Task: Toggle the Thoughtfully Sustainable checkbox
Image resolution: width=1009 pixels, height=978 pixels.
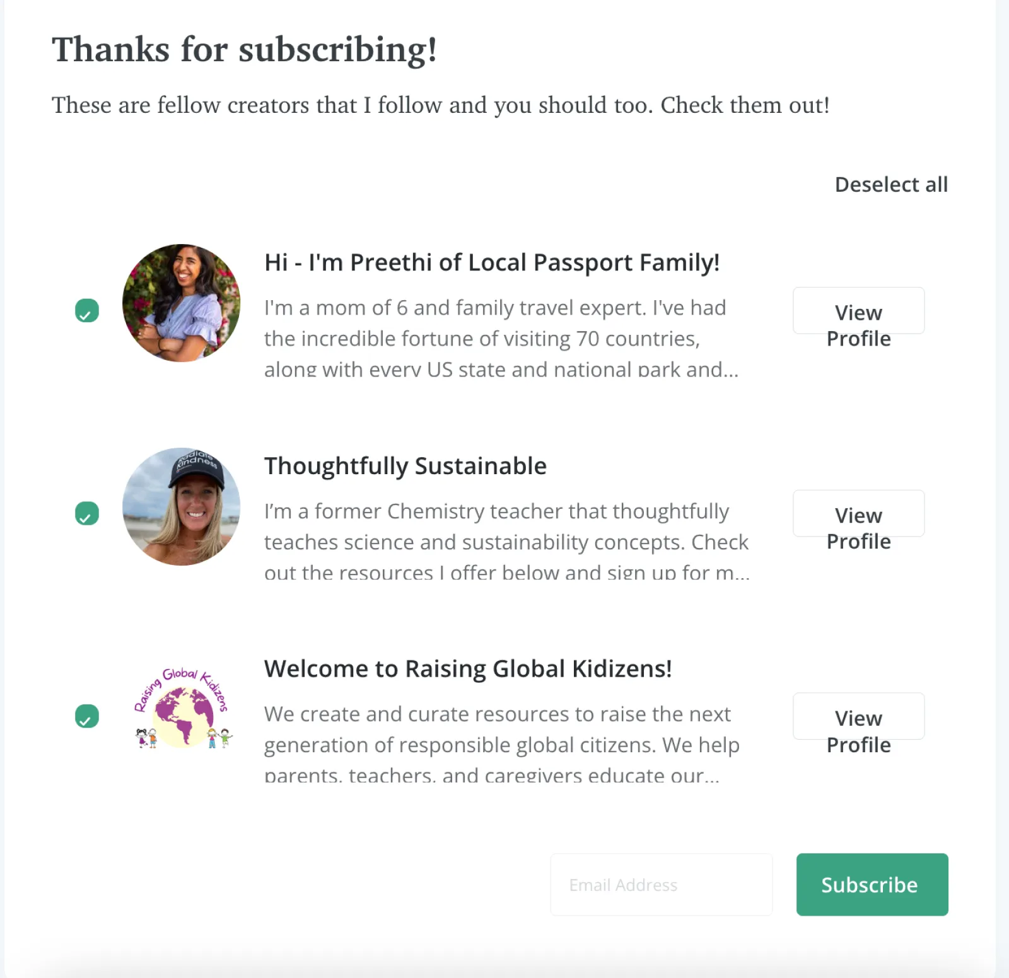Action: click(87, 513)
